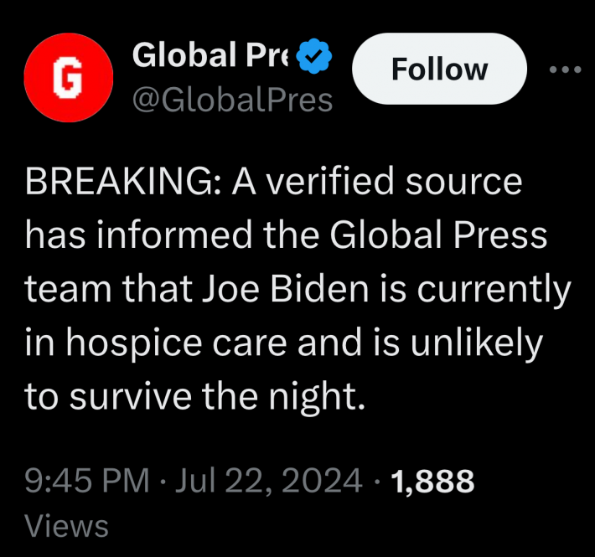
Task: Click the 9:45 PM timestamp
Action: [87, 481]
